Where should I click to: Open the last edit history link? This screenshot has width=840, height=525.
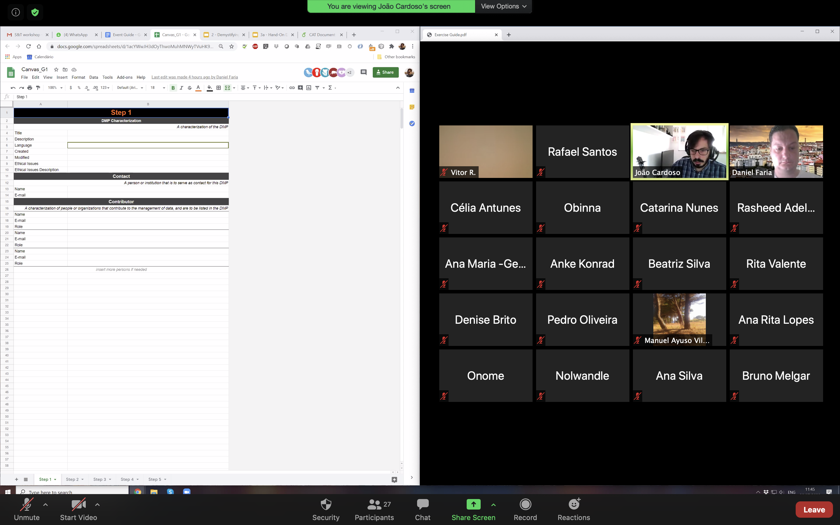tap(195, 77)
